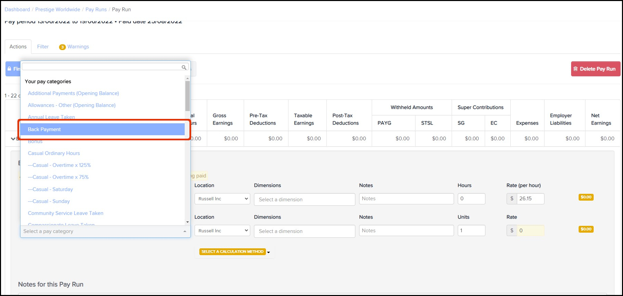Image resolution: width=623 pixels, height=296 pixels.
Task: Click the scroll-down arrow in category list
Action: pyautogui.click(x=187, y=222)
